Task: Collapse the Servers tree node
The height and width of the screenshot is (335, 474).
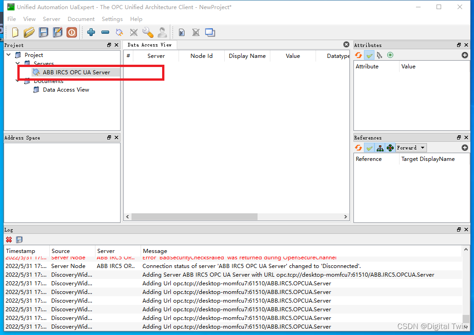Action: pyautogui.click(x=17, y=63)
